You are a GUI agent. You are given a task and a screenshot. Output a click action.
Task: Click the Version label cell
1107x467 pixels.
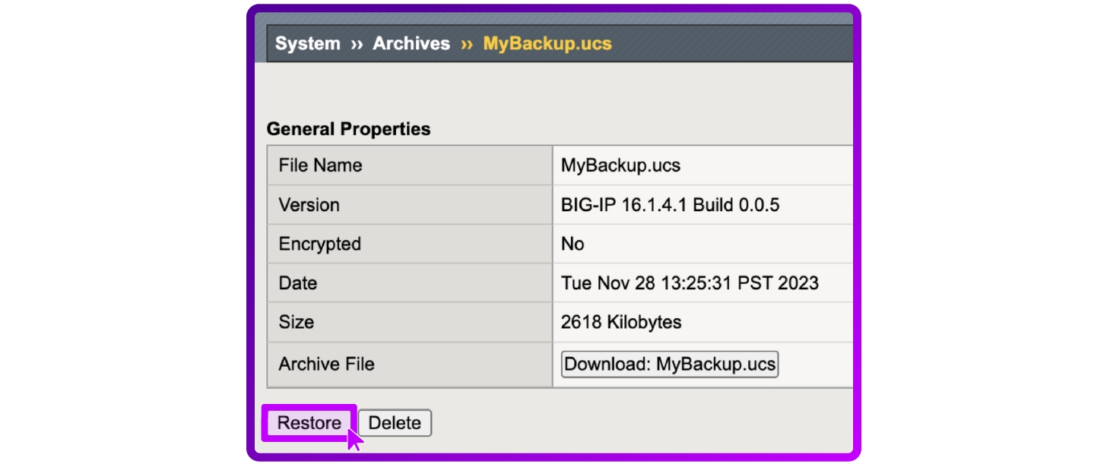coord(410,204)
